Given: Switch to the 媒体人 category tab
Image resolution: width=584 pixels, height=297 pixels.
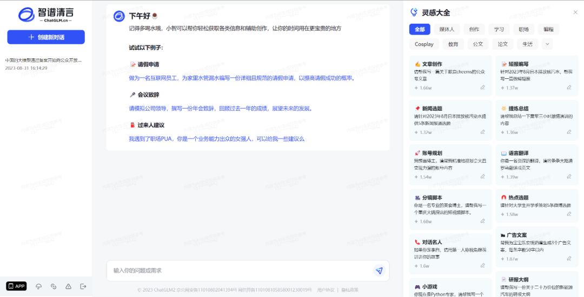Looking at the screenshot, I should [447, 29].
